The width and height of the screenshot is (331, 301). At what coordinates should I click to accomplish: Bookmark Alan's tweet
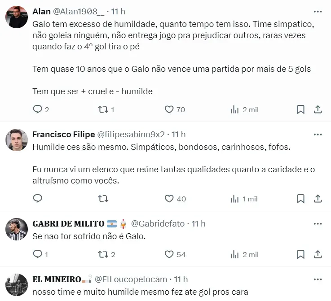(301, 109)
